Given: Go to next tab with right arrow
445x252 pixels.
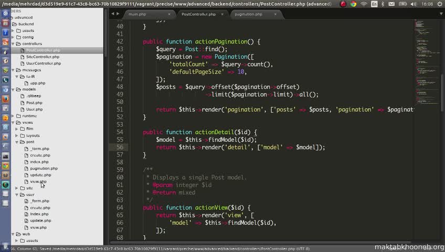Looking at the screenshot, I should pyautogui.click(x=118, y=14).
